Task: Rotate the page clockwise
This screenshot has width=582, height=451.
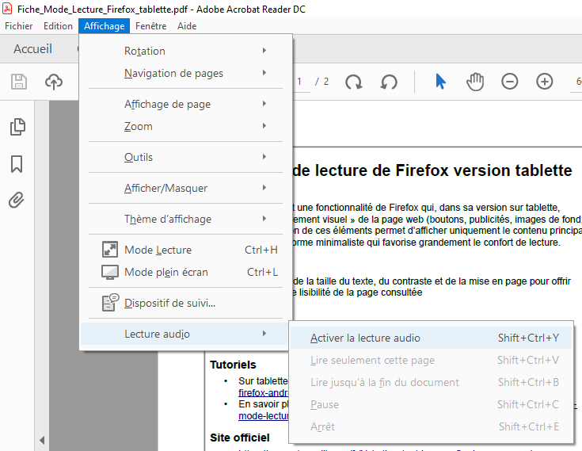Action: 353,82
